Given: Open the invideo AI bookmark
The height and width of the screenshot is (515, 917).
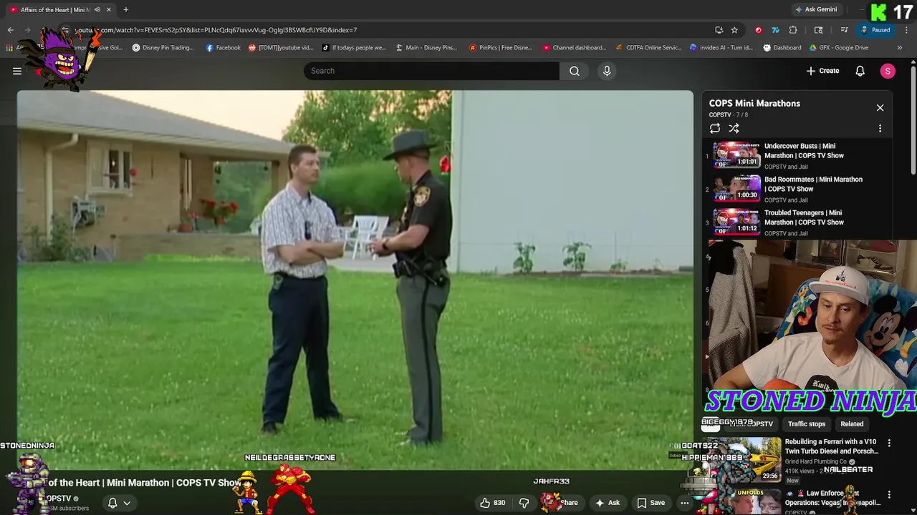Looking at the screenshot, I should pyautogui.click(x=721, y=48).
